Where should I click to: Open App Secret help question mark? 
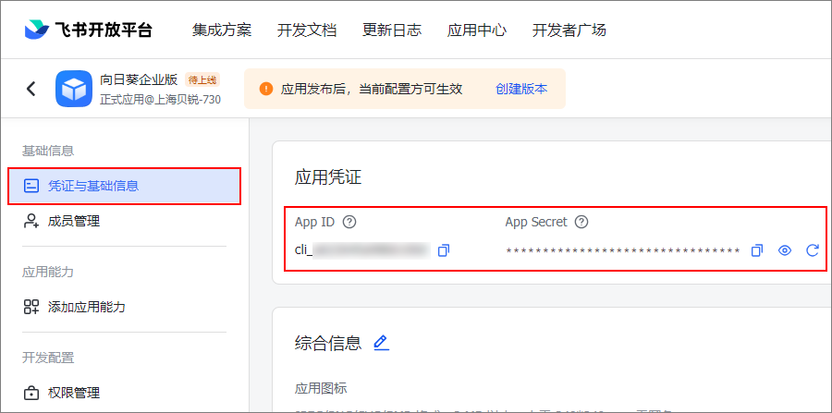point(581,222)
